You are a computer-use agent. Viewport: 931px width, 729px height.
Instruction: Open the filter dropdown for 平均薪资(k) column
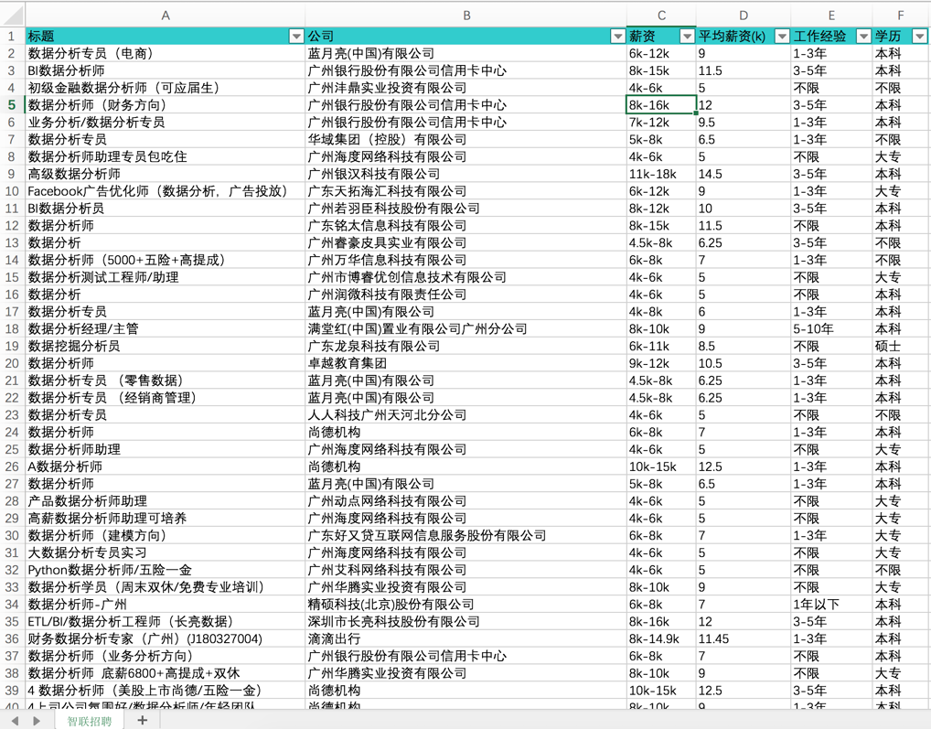tap(783, 37)
